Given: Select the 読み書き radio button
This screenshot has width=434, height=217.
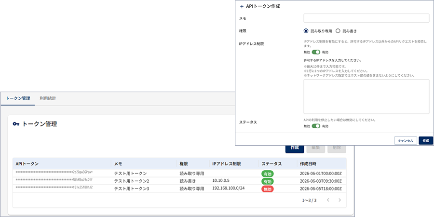Looking at the screenshot, I should [338, 31].
